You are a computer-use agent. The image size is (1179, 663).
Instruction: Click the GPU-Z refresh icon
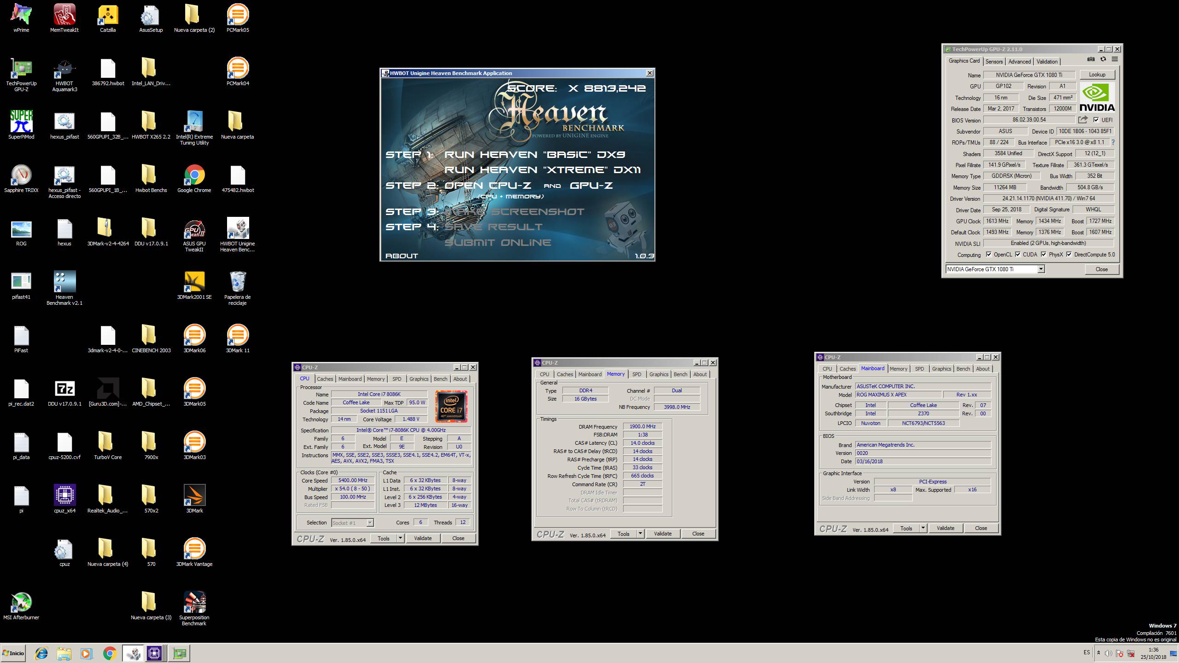click(x=1103, y=59)
